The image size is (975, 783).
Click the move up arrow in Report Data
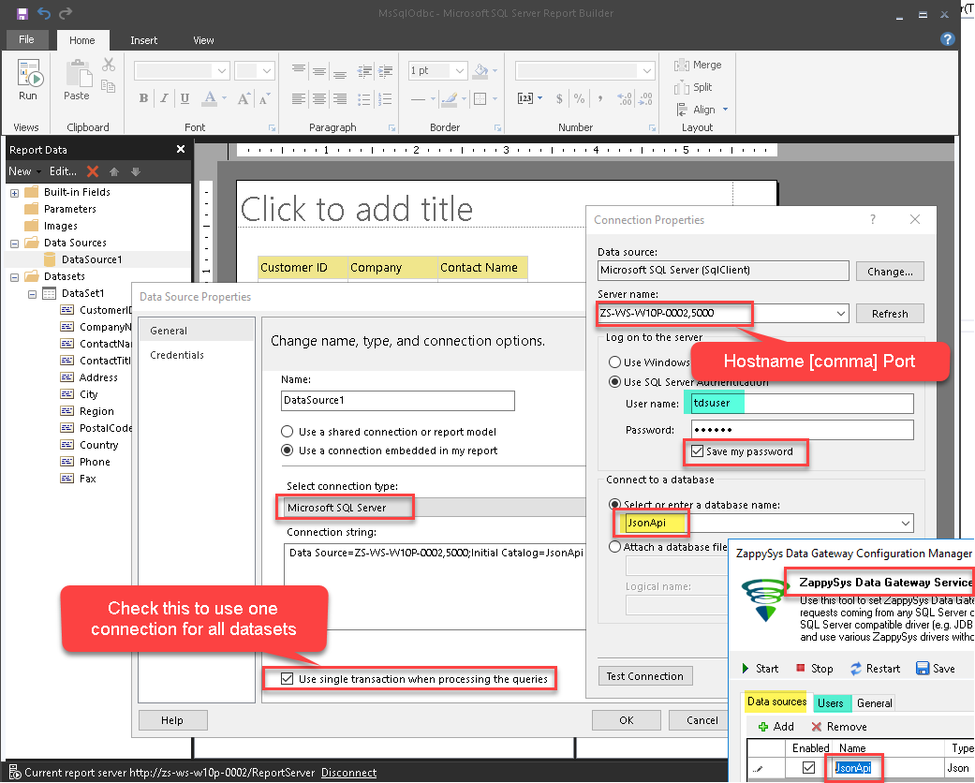click(113, 171)
